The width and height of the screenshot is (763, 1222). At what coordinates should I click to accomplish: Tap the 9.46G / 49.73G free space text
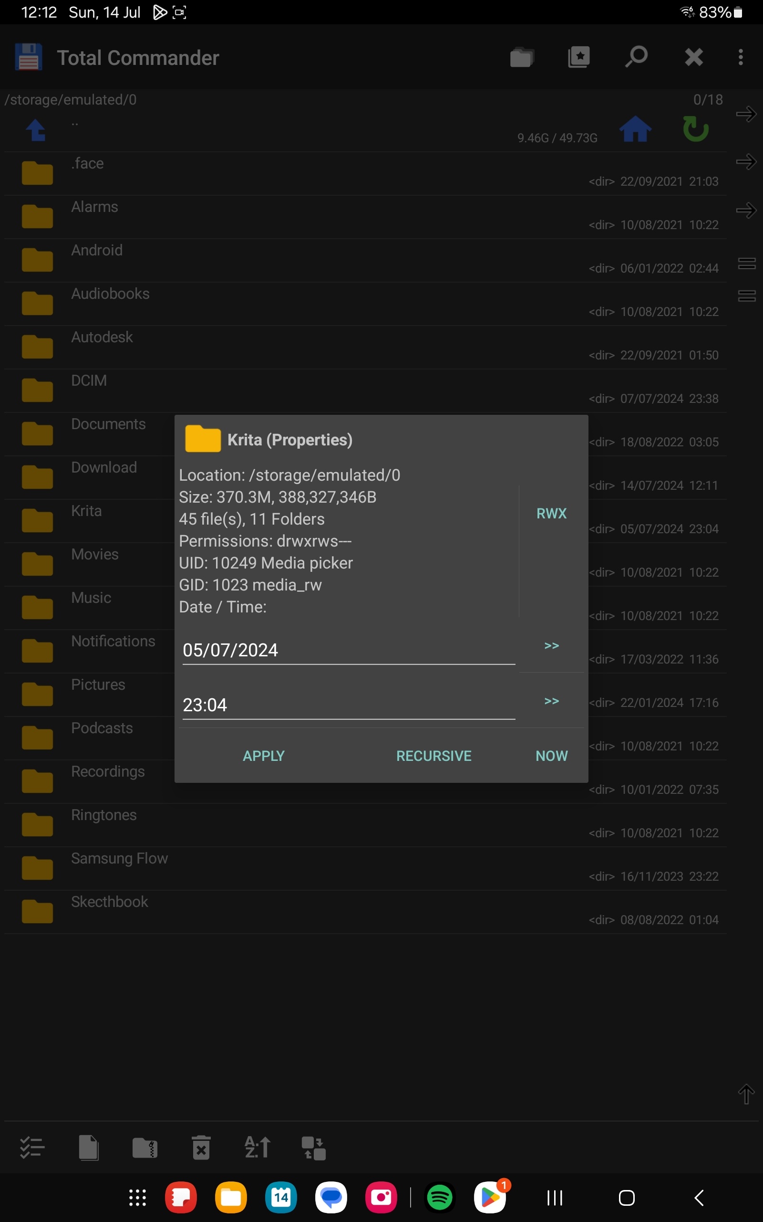click(557, 138)
